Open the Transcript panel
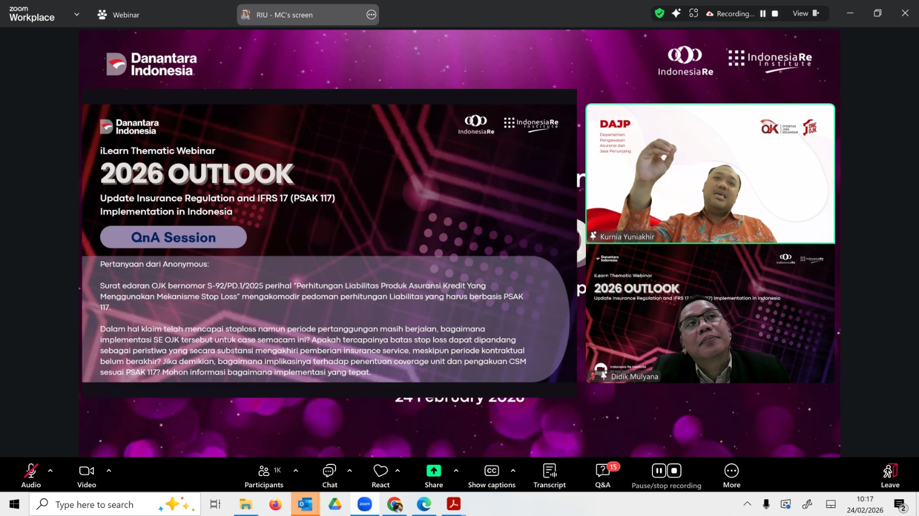 point(549,476)
